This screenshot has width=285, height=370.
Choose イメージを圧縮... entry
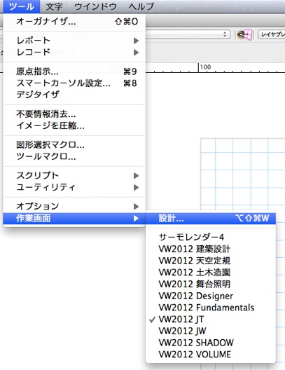coord(74,125)
